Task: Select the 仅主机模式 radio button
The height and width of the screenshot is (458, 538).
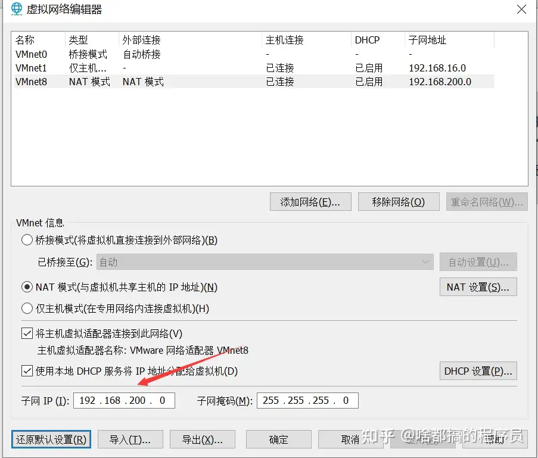Action: coord(27,309)
